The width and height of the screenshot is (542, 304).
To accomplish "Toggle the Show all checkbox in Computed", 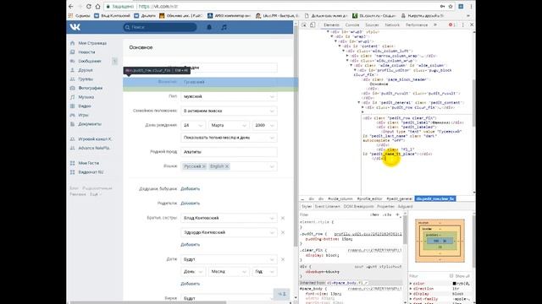I will (x=451, y=276).
